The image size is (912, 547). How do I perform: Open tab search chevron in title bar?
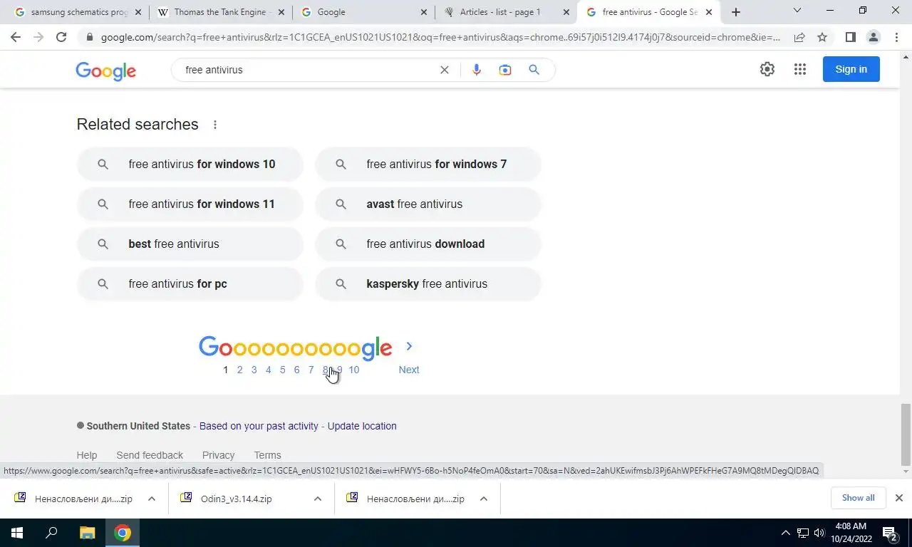tap(797, 11)
